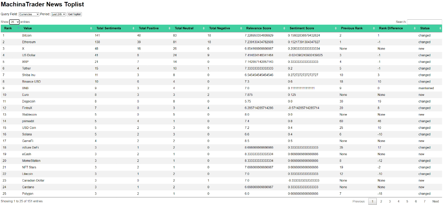Click the Shiba Inu row name
This screenshot has width=443, height=205.
(x=29, y=75)
